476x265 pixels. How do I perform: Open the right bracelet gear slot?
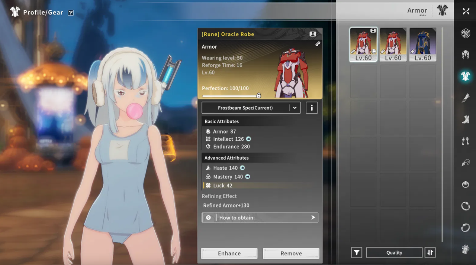click(466, 227)
